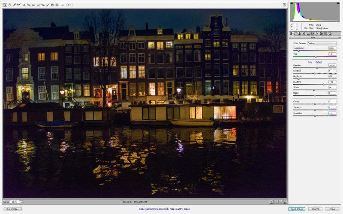Toggle shadow clipping warning in histogram
This screenshot has width=343, height=214.
tap(292, 3)
